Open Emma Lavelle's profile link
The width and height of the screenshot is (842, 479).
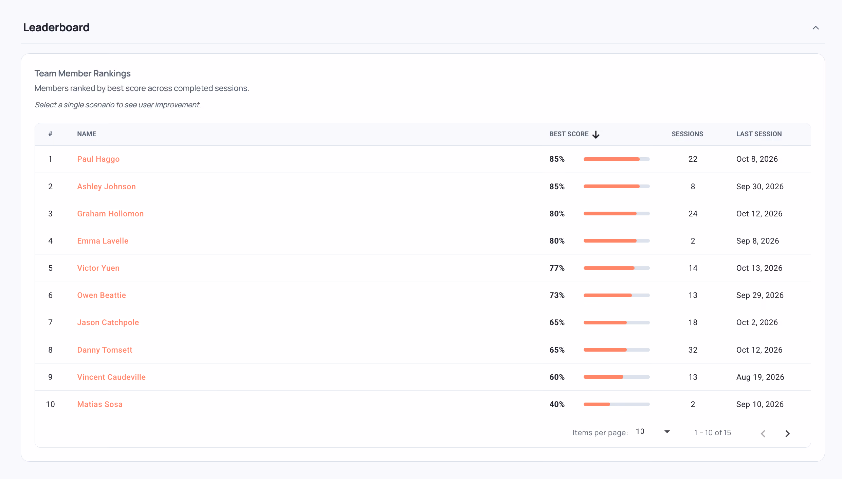point(103,241)
